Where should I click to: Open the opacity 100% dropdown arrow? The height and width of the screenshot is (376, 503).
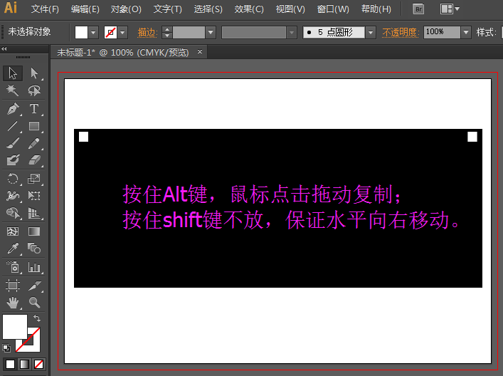pyautogui.click(x=466, y=33)
